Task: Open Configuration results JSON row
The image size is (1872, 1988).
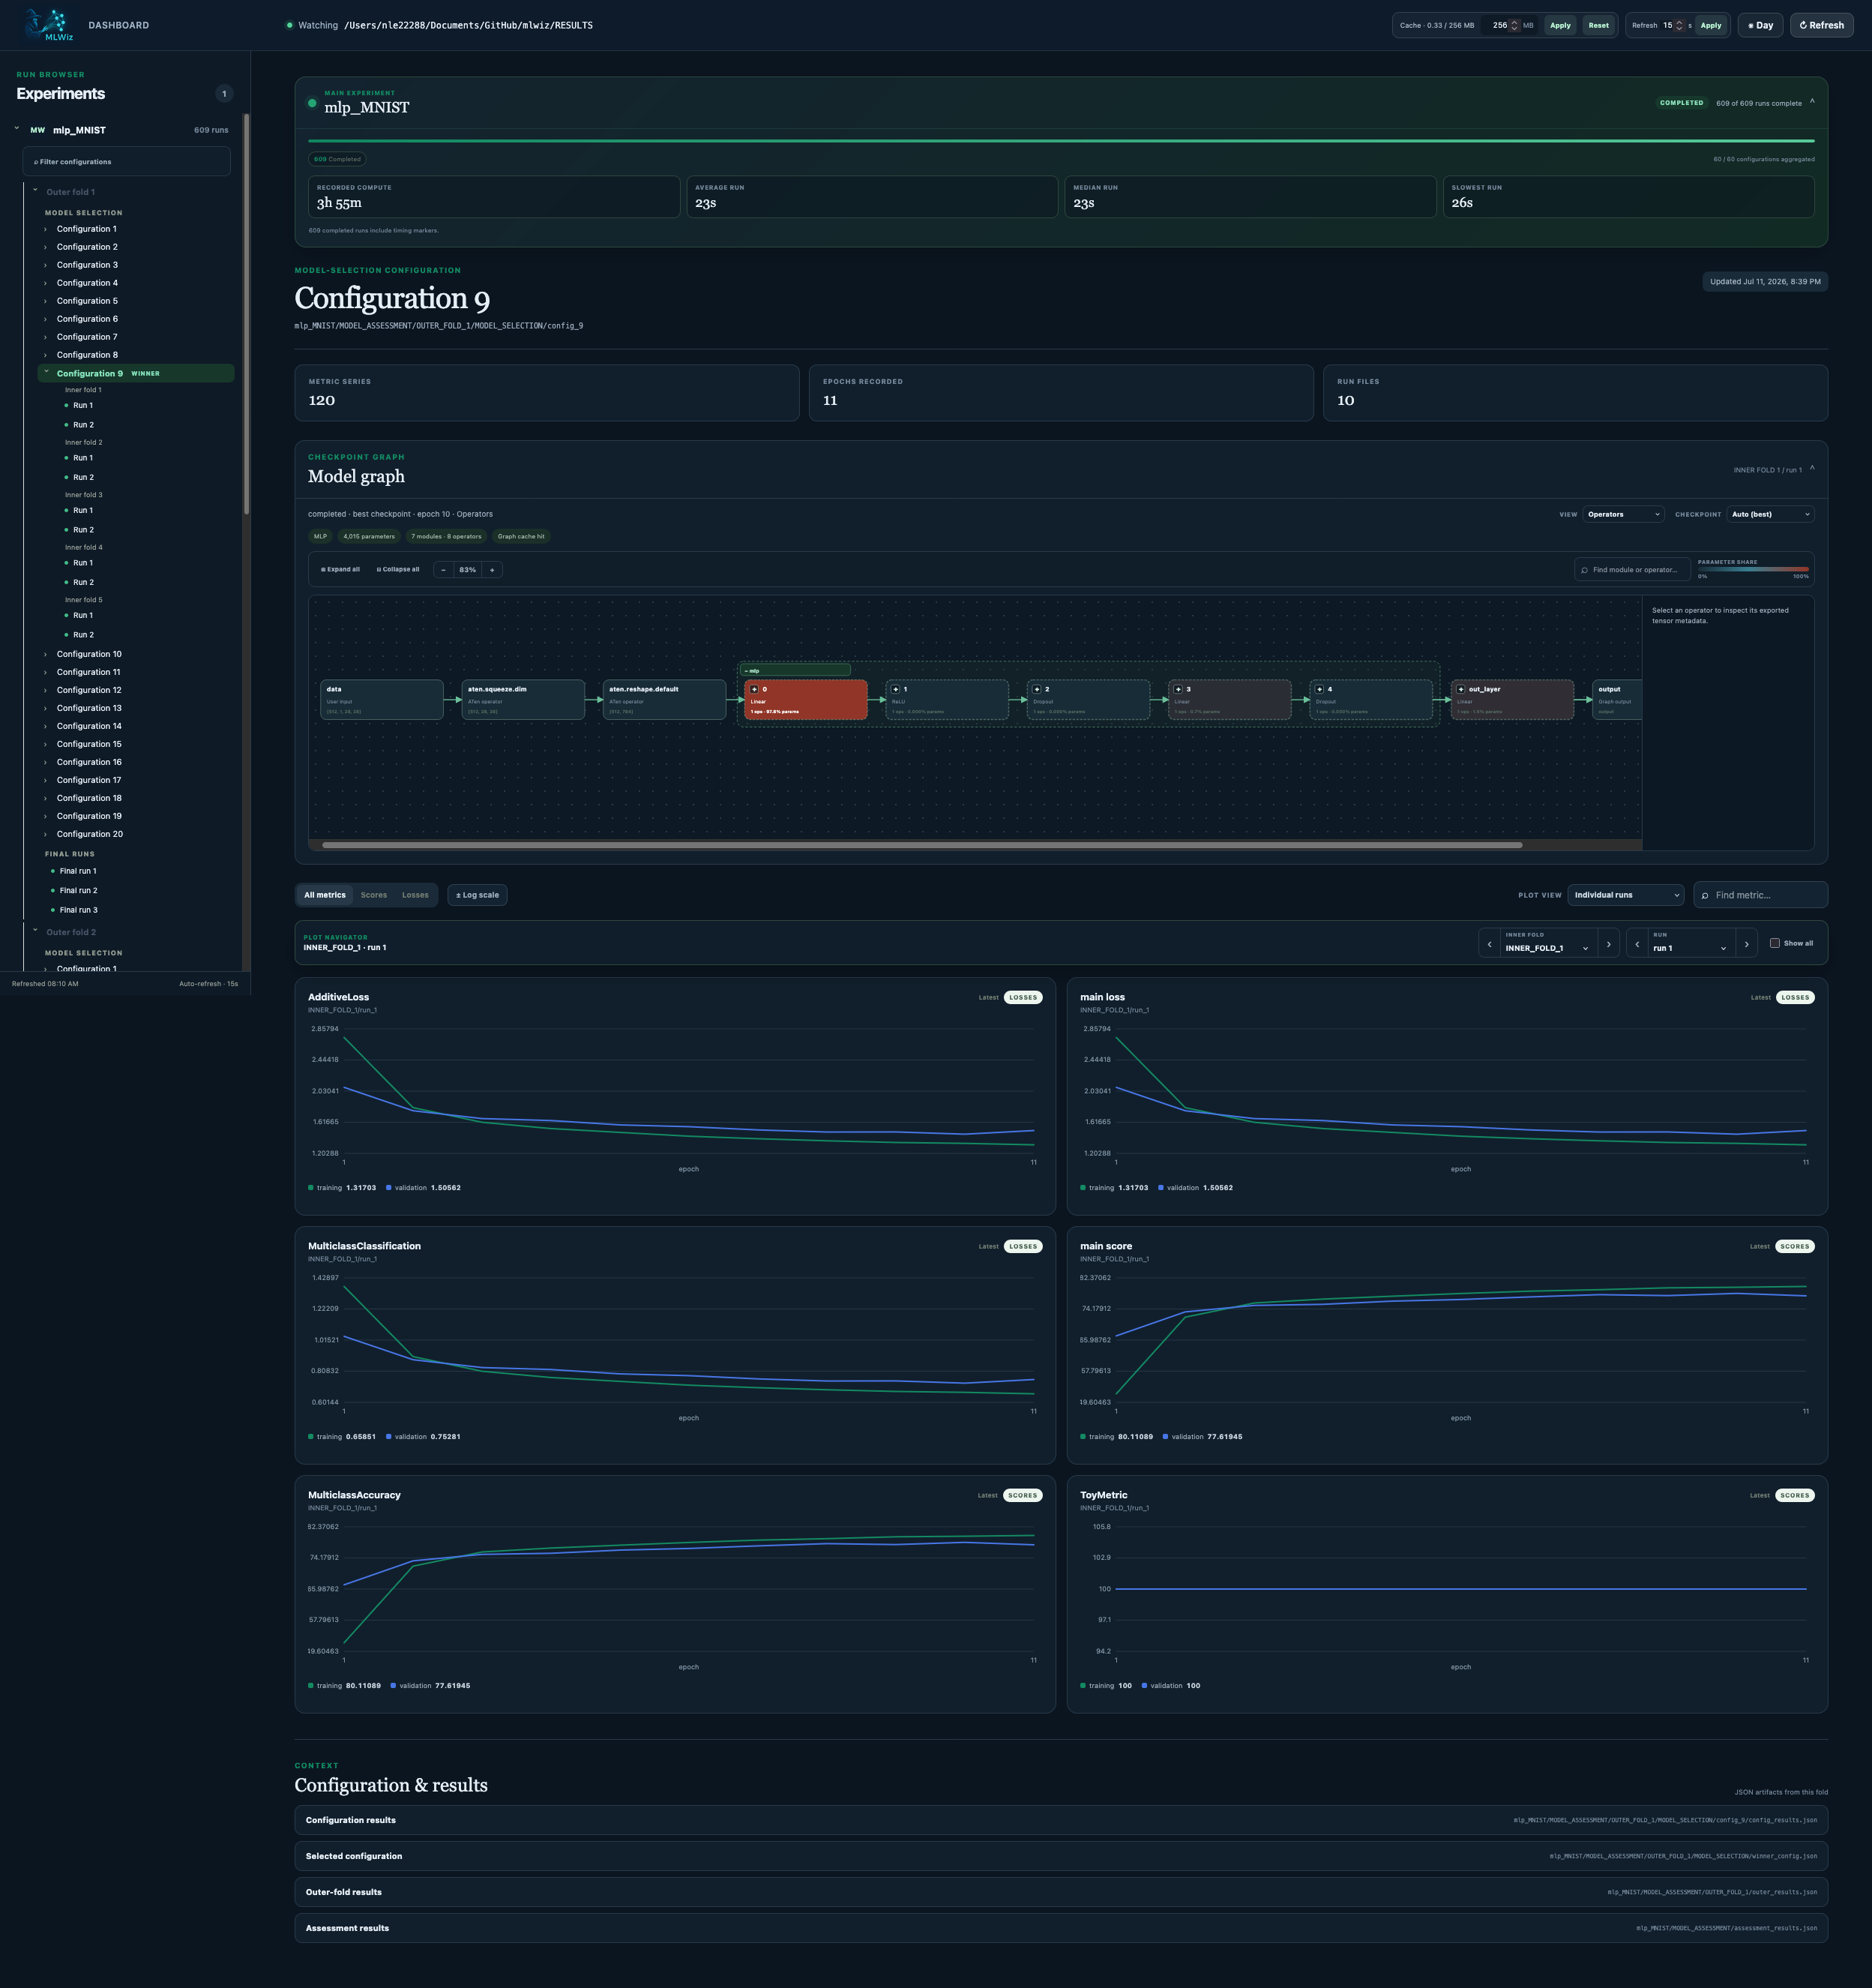Action: [1060, 1820]
